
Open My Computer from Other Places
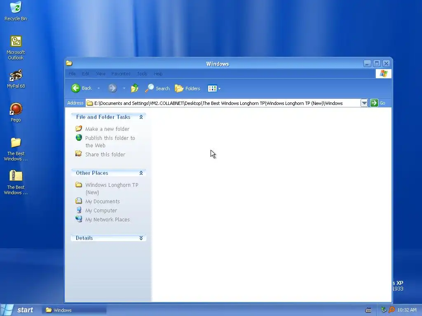click(x=101, y=210)
